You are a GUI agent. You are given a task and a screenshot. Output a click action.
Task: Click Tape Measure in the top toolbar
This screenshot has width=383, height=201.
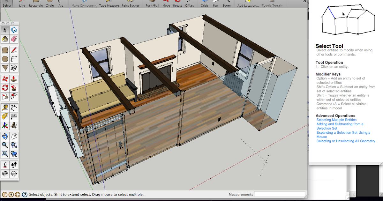[109, 5]
